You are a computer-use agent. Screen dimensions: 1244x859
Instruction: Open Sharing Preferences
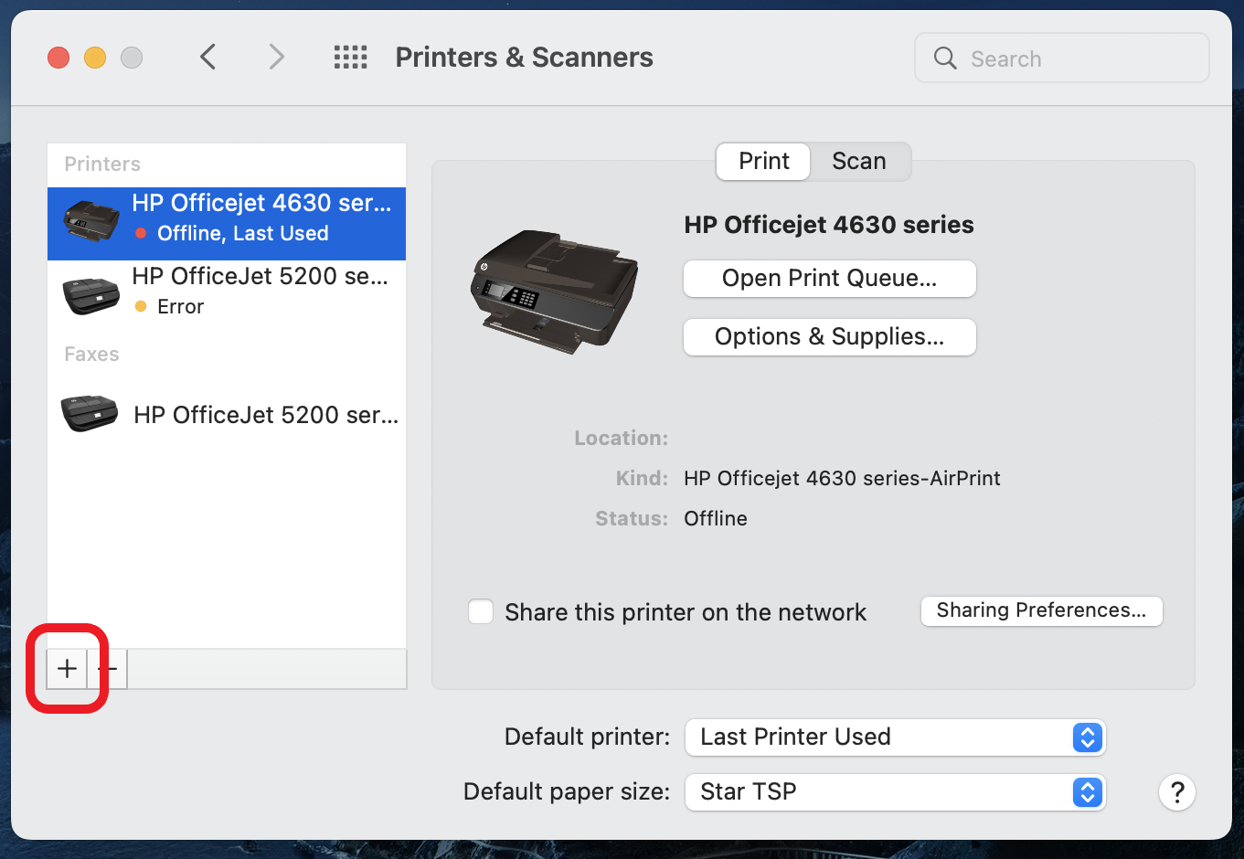point(1041,610)
